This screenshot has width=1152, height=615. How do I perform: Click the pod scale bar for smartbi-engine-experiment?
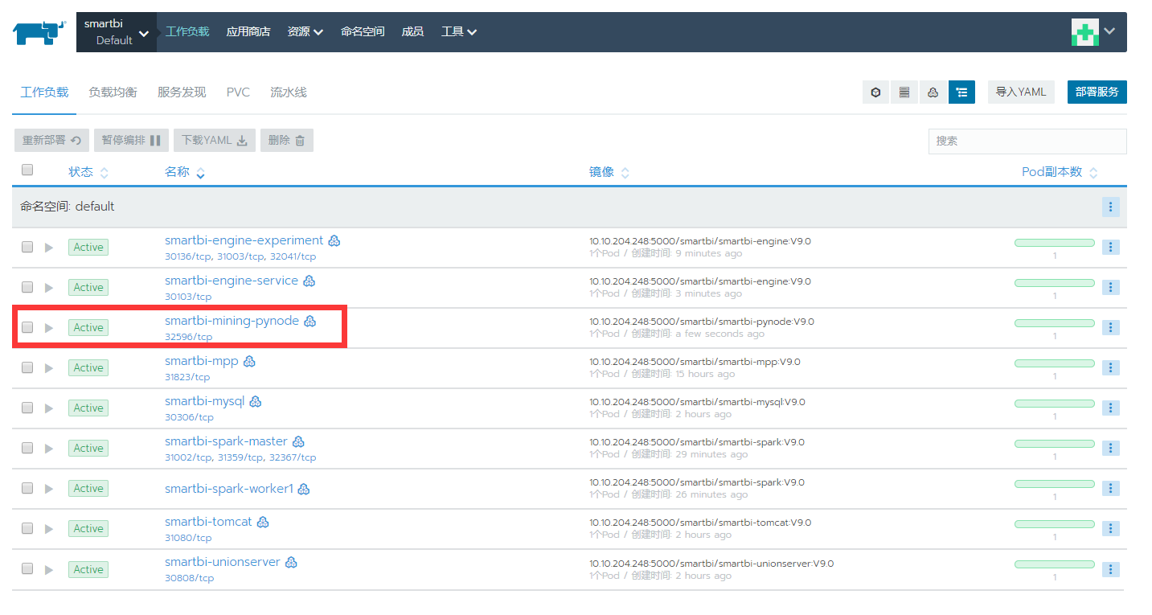pos(1055,243)
